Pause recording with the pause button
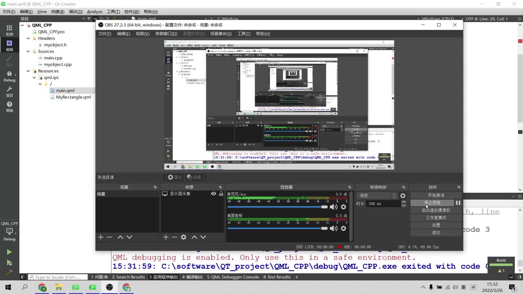 point(458,203)
